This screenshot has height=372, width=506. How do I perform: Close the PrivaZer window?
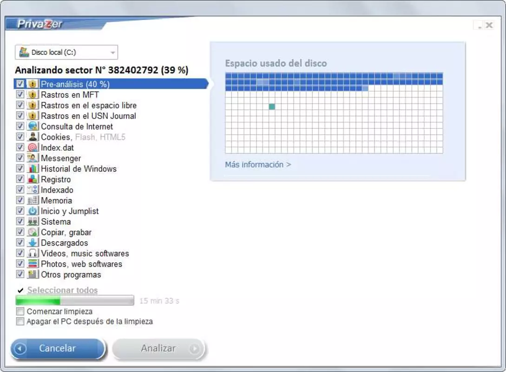(489, 25)
